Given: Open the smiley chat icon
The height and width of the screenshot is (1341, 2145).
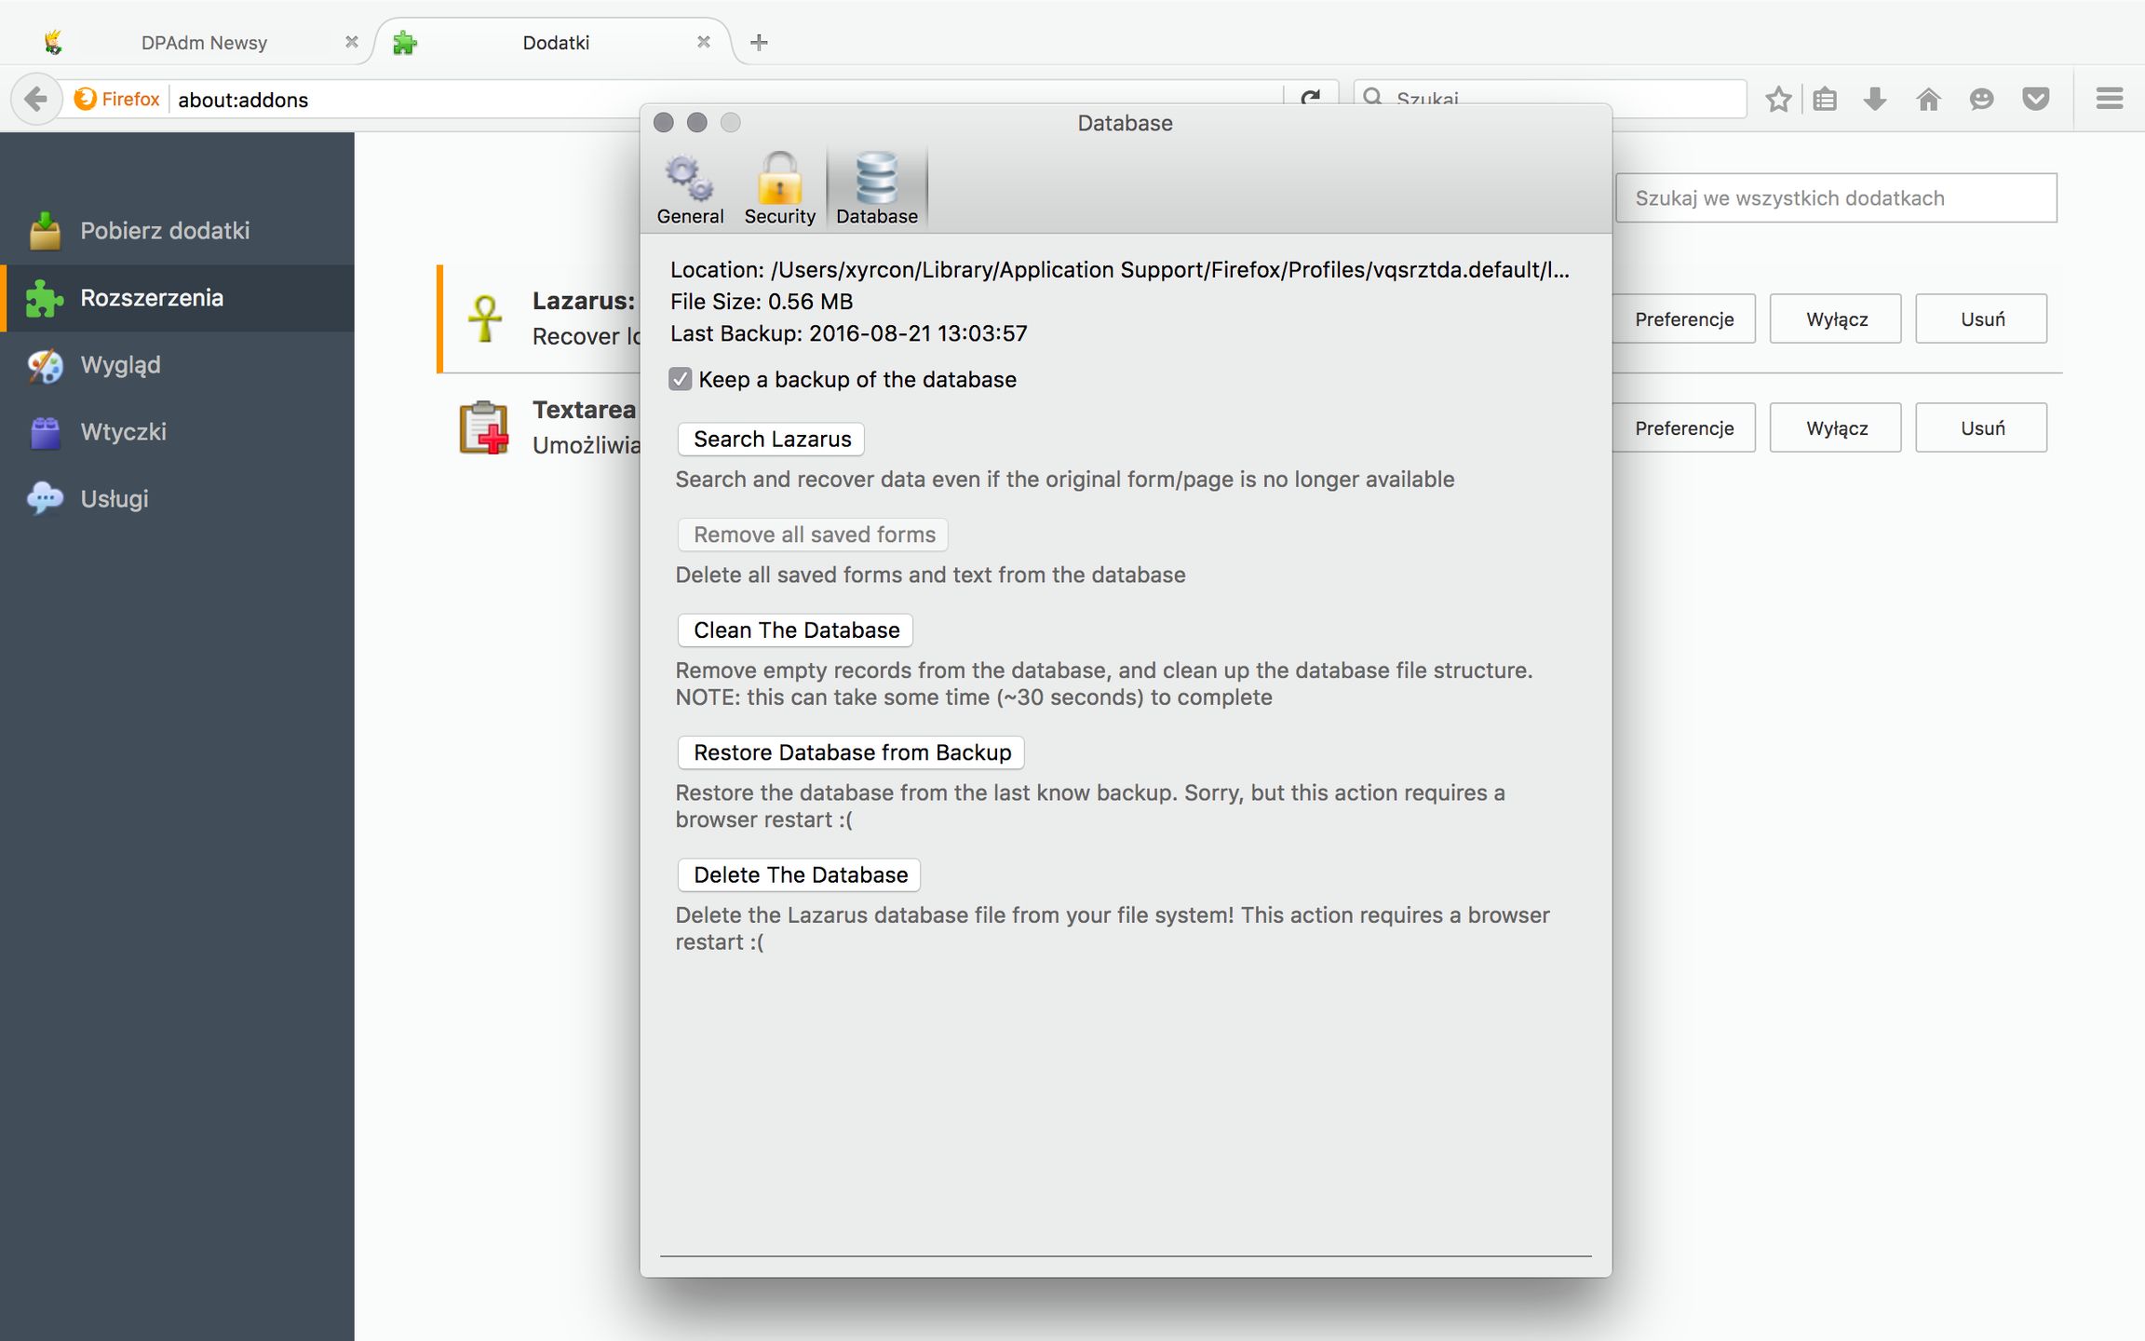Looking at the screenshot, I should point(1981,99).
